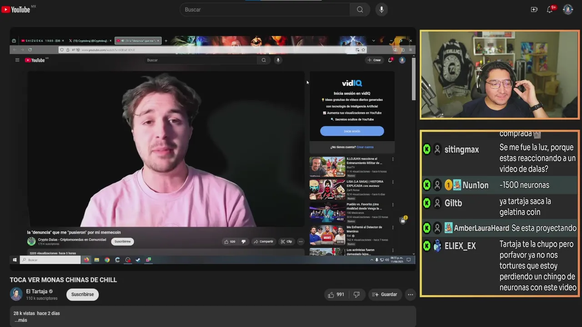Click the www.youtube.com address bar
The image size is (582, 327).
click(x=211, y=50)
